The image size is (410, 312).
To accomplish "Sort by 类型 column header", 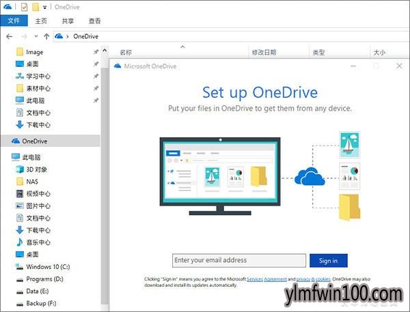I will click(x=318, y=53).
